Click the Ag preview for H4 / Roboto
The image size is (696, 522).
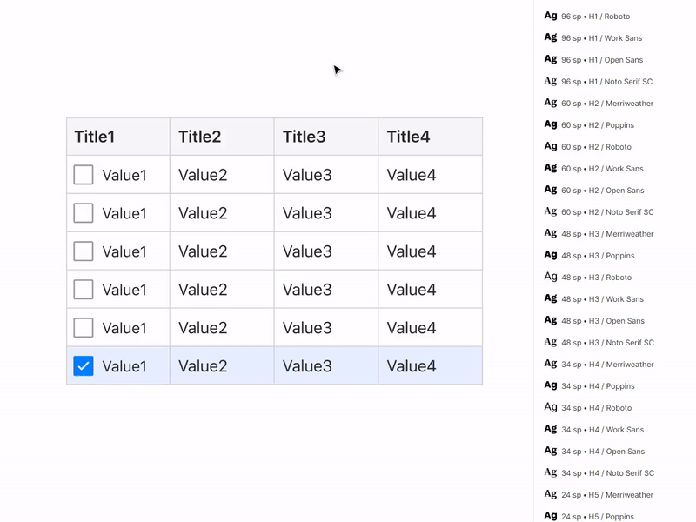point(551,407)
